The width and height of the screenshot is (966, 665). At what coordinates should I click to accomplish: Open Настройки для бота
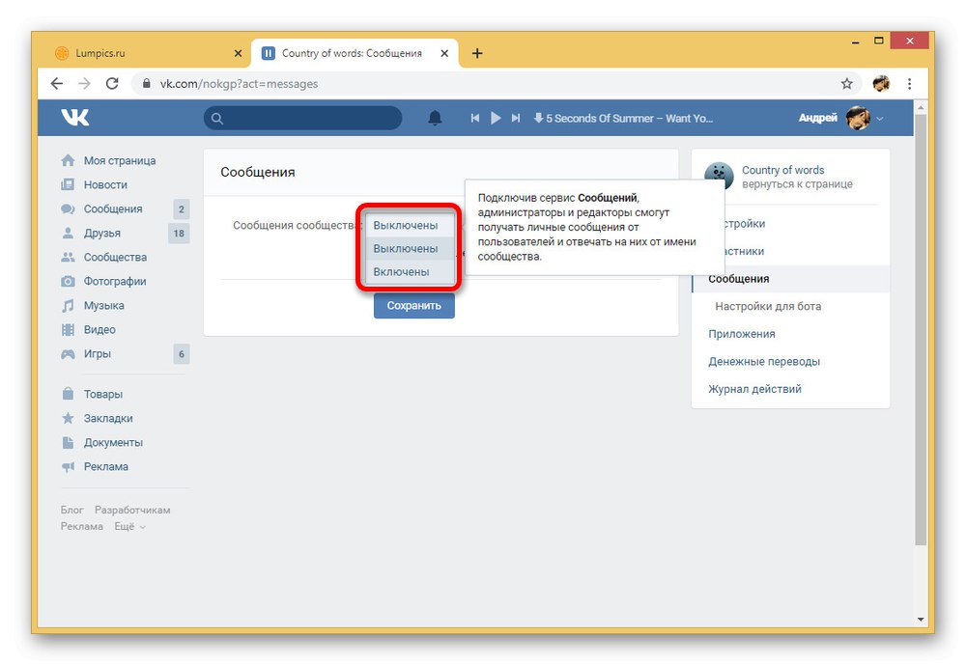coord(768,306)
